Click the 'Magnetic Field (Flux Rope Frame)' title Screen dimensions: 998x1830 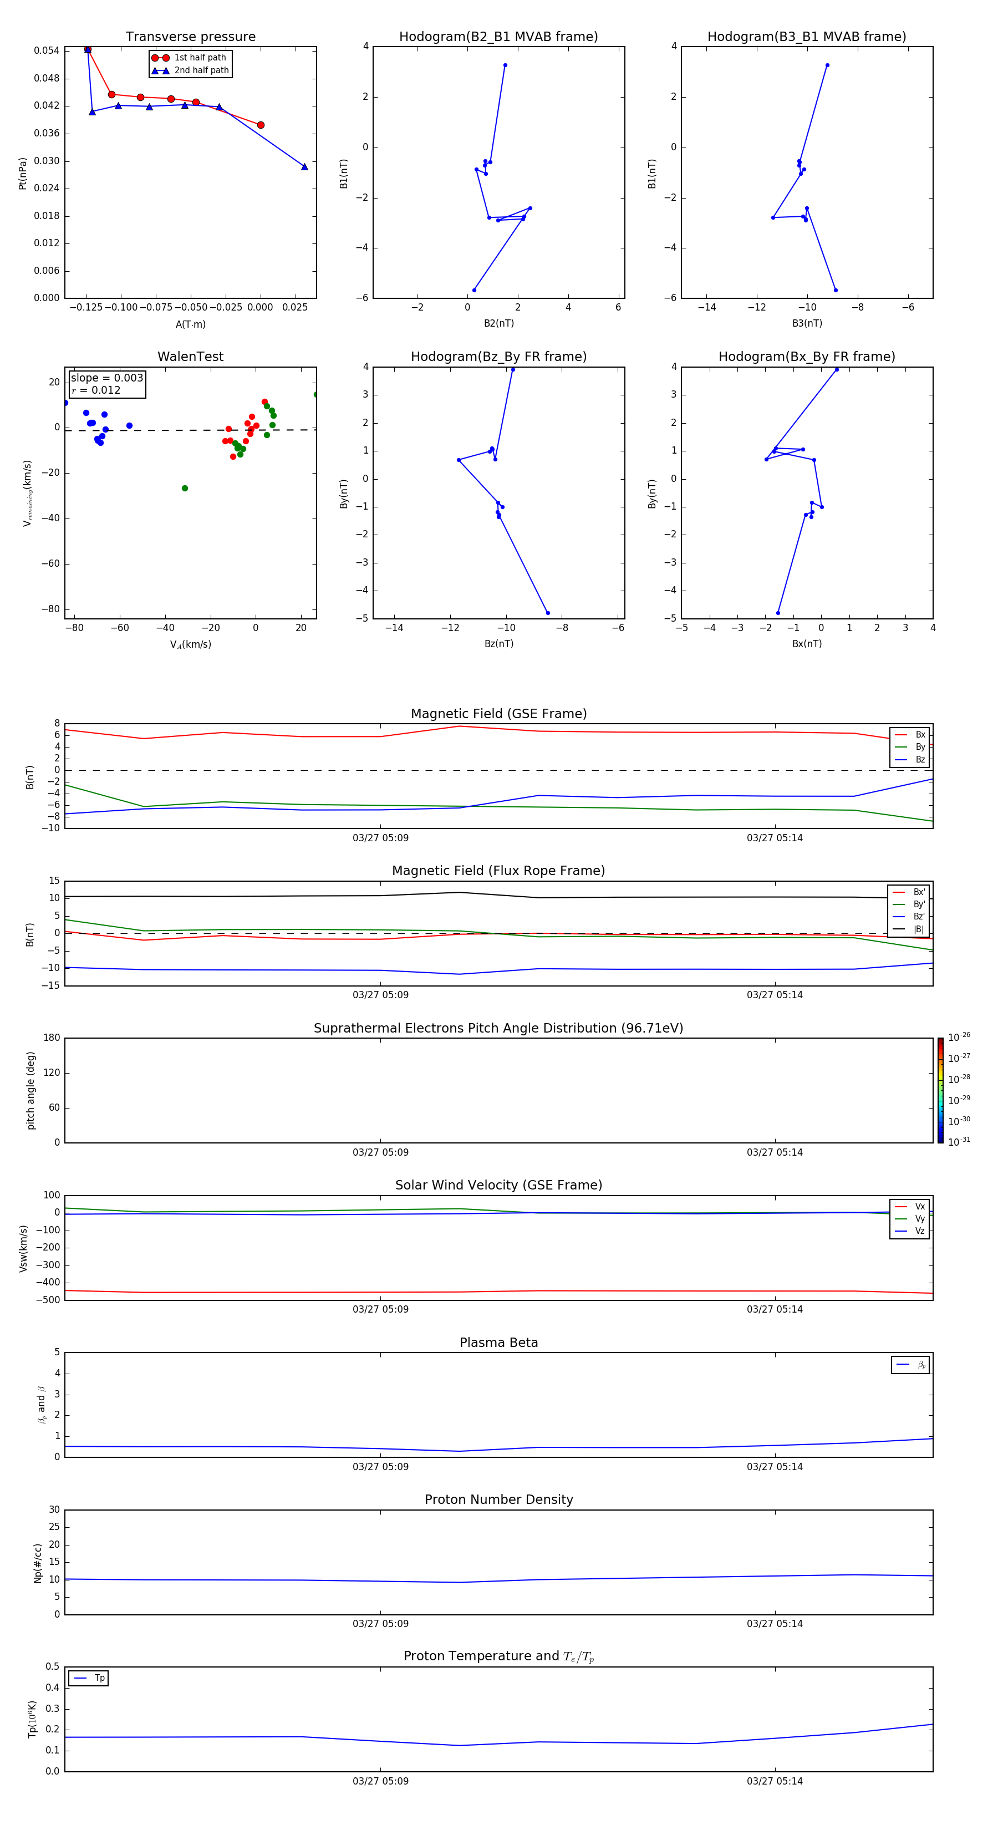(x=498, y=871)
